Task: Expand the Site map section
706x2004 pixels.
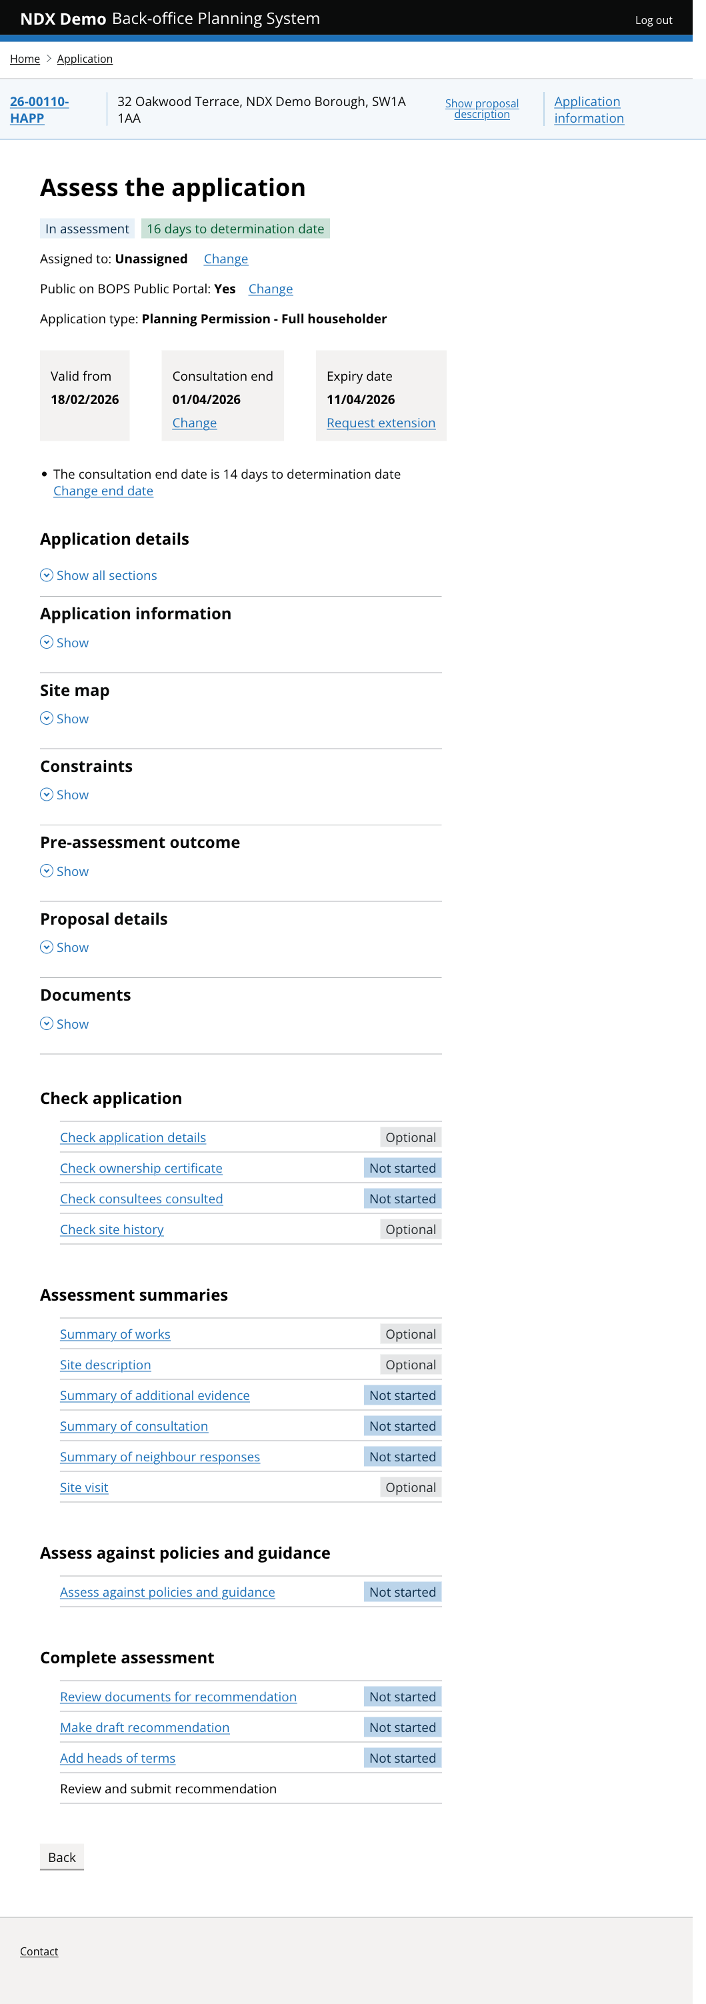Action: coord(65,719)
